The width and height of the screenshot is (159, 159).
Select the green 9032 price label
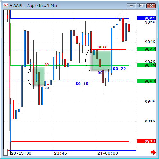click(146, 49)
